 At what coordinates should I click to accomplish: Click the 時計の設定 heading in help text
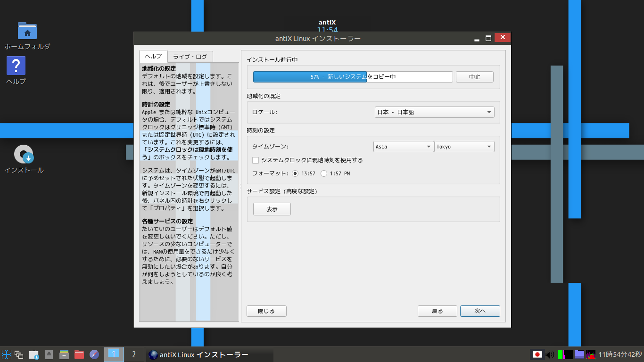click(x=156, y=104)
